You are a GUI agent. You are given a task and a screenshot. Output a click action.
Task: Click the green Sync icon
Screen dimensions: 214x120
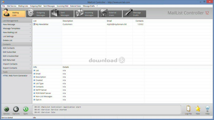(25, 109)
